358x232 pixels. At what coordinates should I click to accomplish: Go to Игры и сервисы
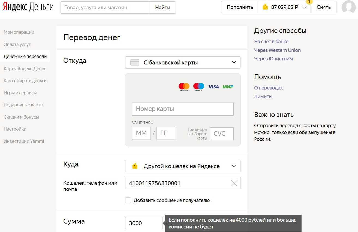20,93
